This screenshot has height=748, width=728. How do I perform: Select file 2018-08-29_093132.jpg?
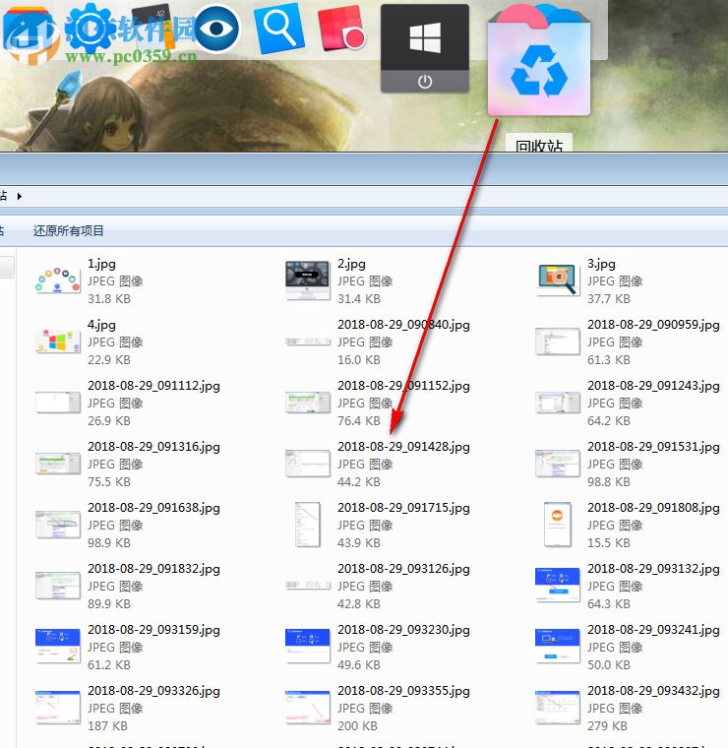click(x=628, y=586)
